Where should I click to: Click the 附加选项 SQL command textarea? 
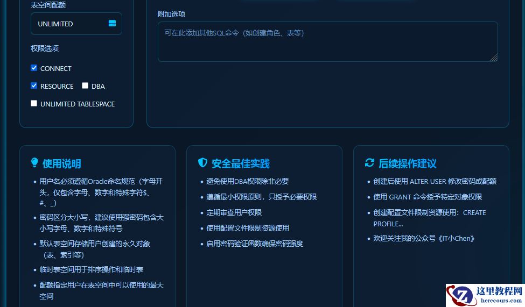coord(328,42)
